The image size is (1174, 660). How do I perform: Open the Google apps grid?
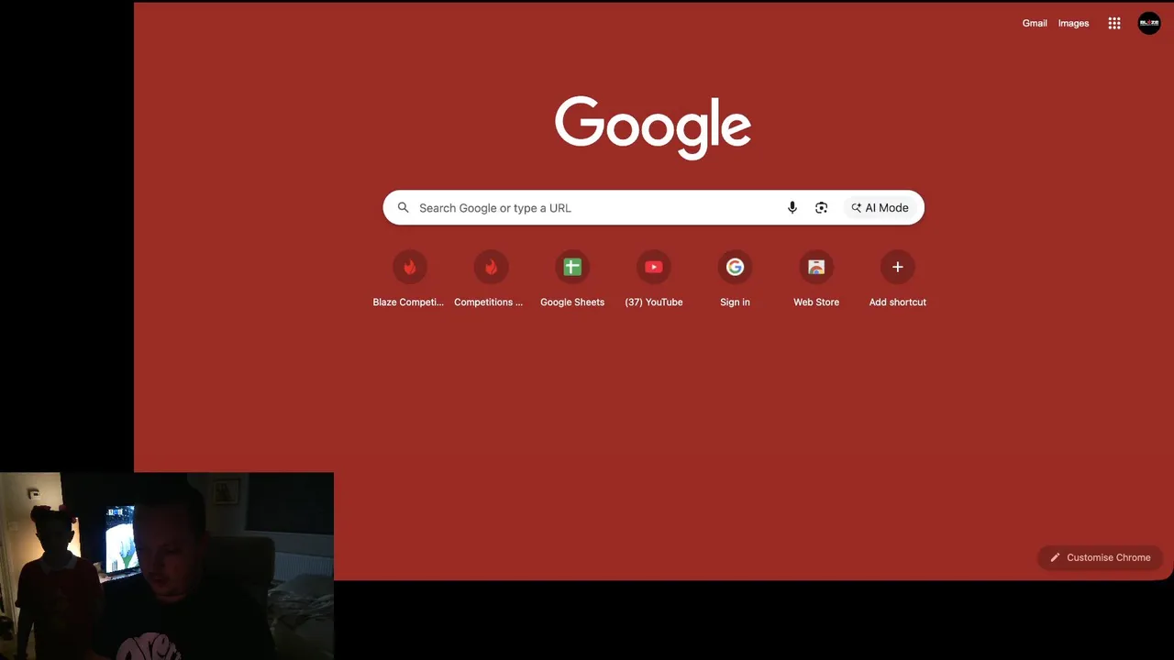click(1114, 24)
